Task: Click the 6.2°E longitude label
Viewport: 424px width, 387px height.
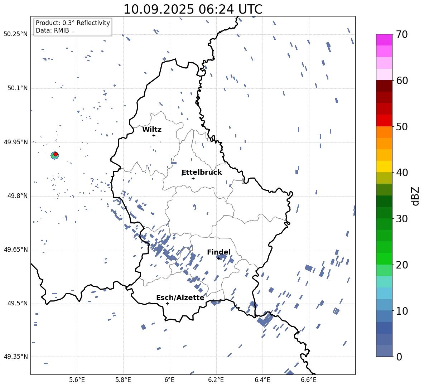Action: coord(216,380)
